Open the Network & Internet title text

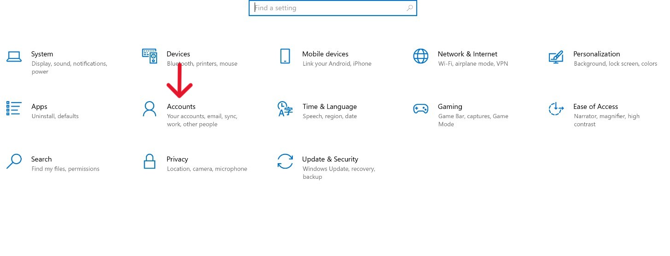click(x=467, y=54)
